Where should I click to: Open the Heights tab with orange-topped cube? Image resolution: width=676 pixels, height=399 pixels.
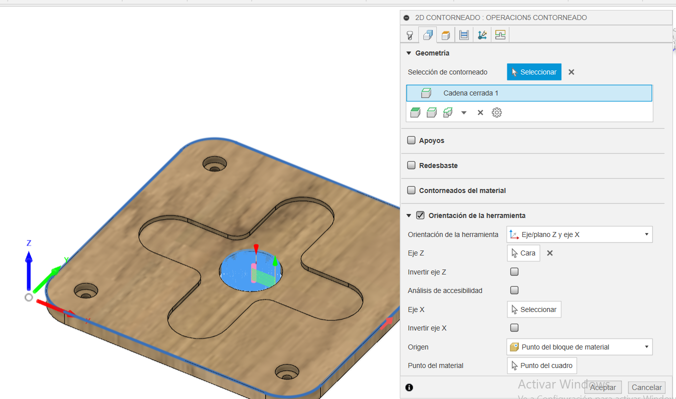coord(446,35)
